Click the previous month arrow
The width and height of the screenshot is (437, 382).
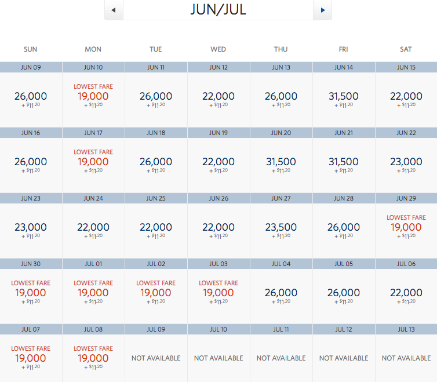click(114, 10)
